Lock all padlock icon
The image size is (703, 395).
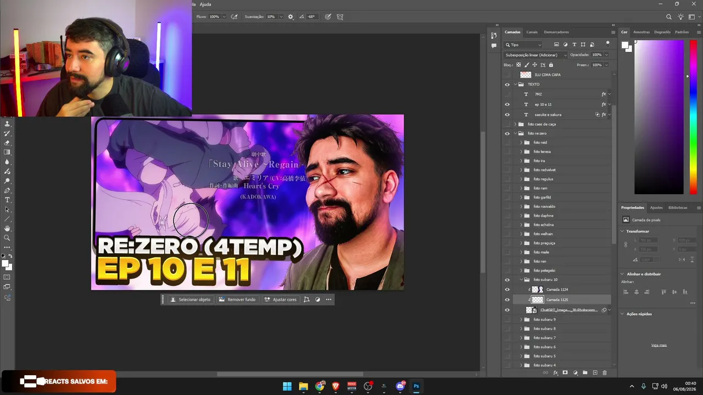pos(551,65)
